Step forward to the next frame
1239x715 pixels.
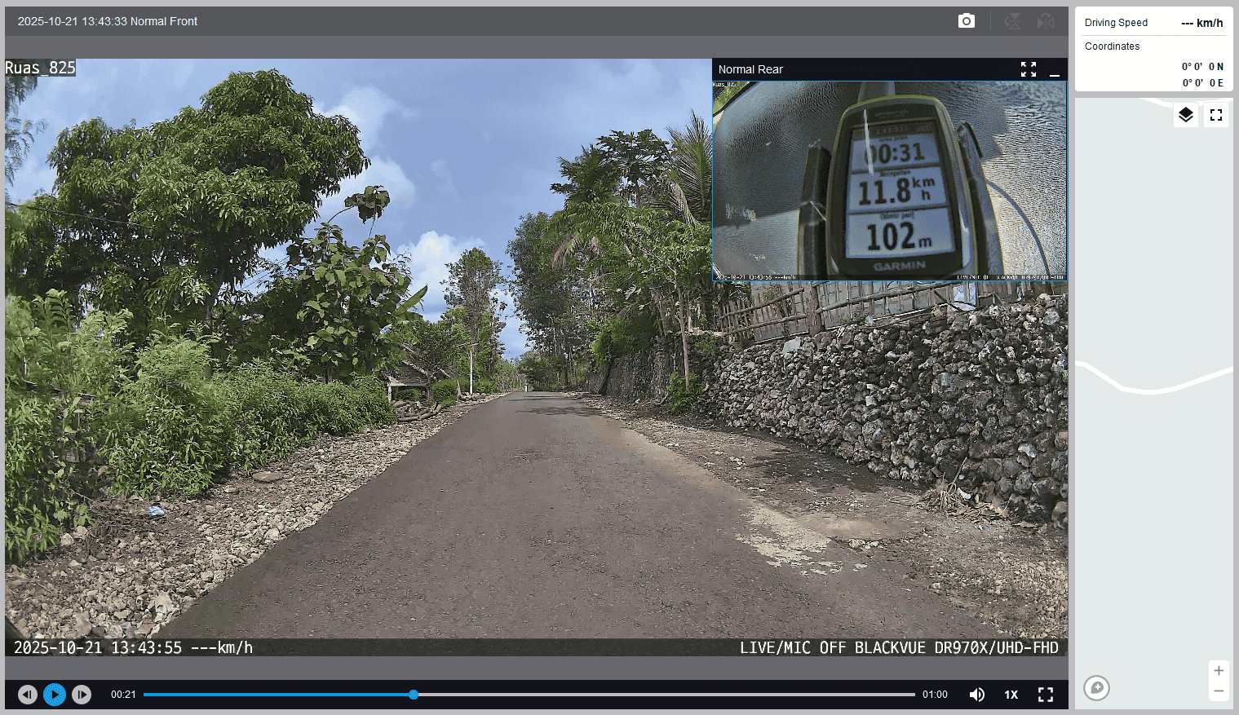(82, 695)
